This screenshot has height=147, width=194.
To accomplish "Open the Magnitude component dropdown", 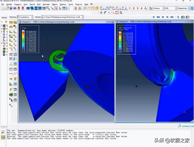I will [x=184, y=8].
